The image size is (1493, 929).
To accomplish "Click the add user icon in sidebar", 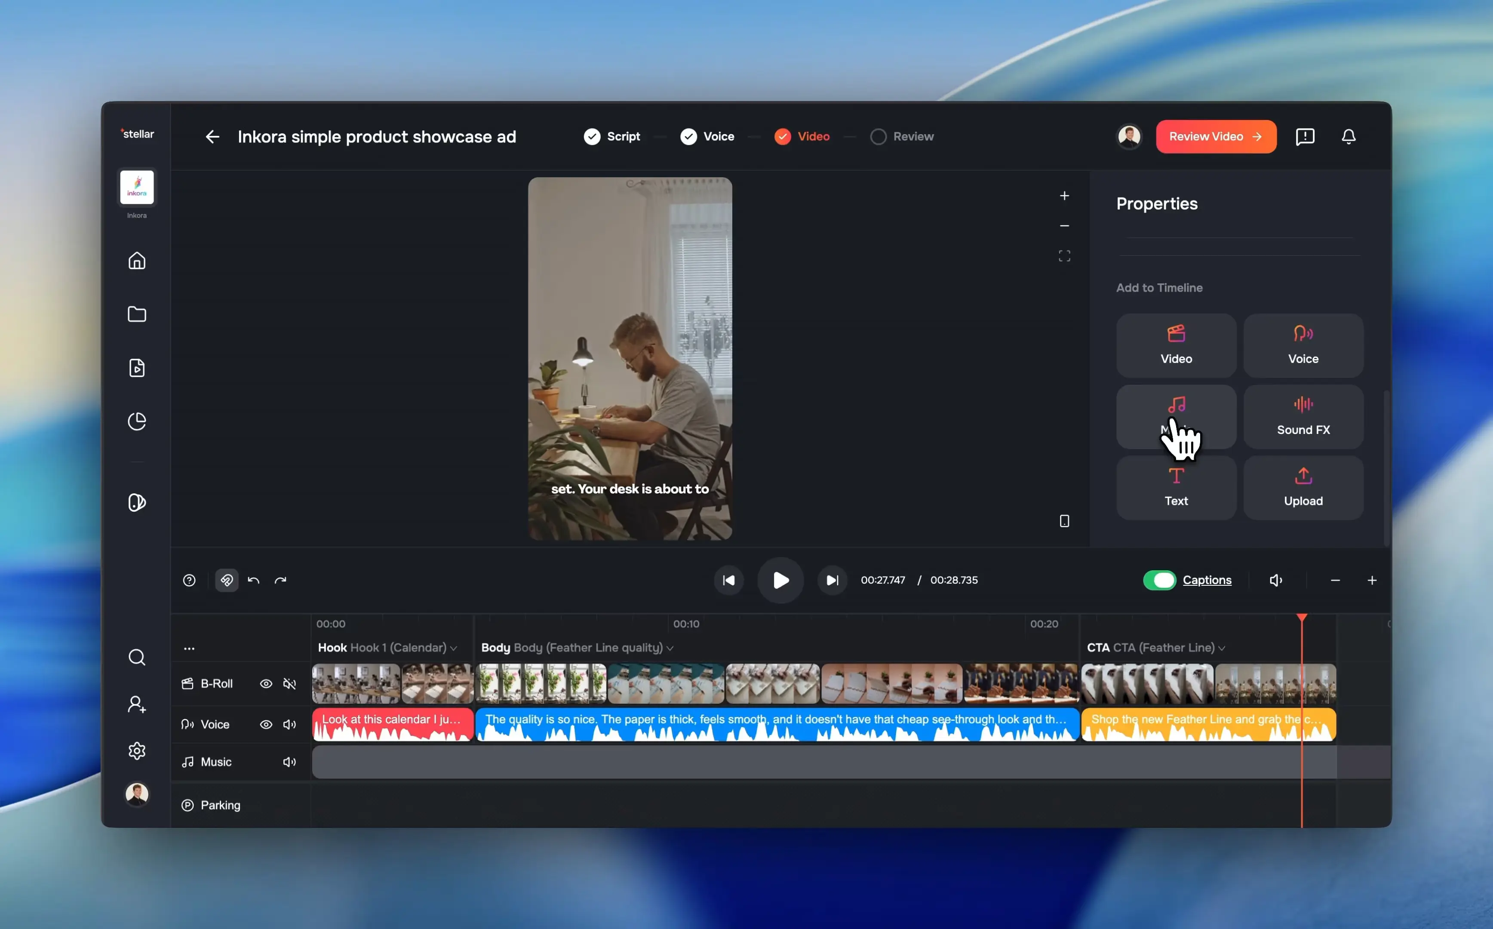I will (x=136, y=704).
